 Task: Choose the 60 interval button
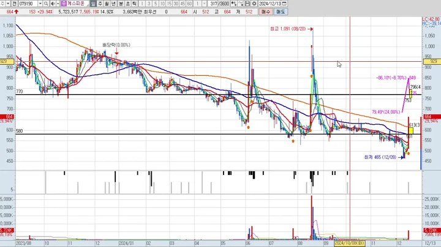coord(189,4)
